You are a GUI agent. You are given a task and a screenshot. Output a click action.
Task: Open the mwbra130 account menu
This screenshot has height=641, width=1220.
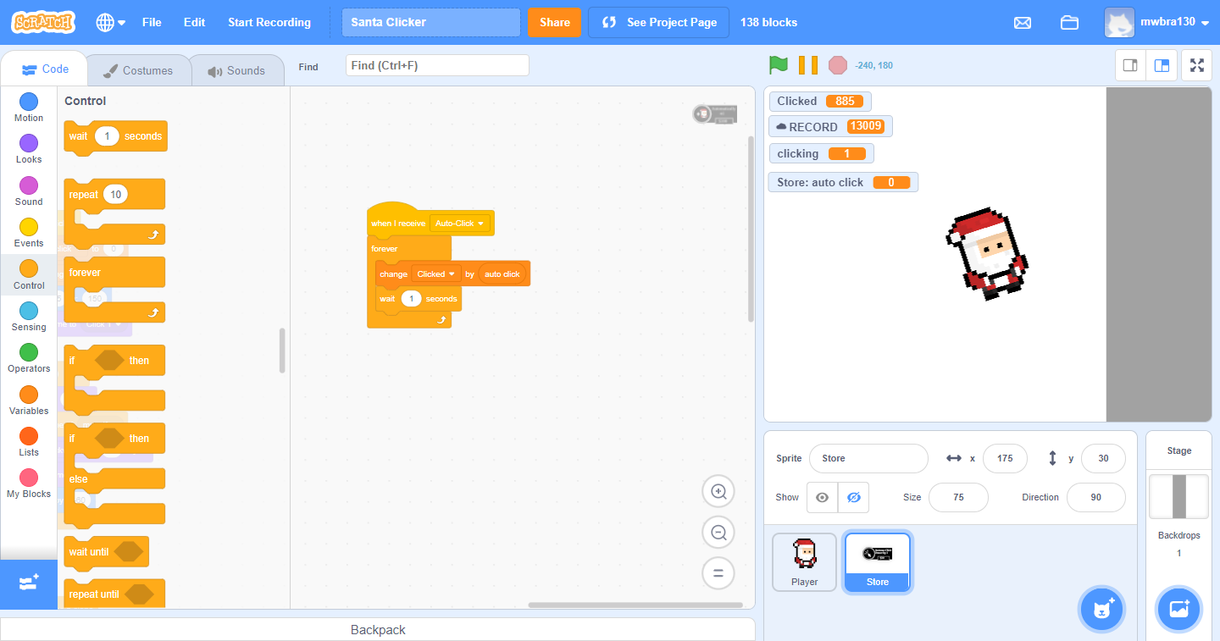[x=1156, y=22]
